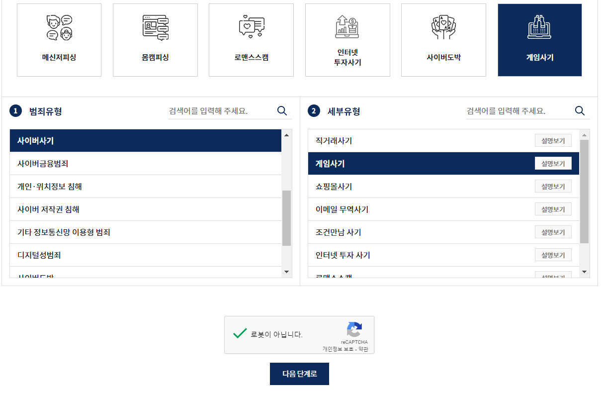Click the search magnifier in 범죄유형 panel
The width and height of the screenshot is (602, 398).
(x=282, y=111)
